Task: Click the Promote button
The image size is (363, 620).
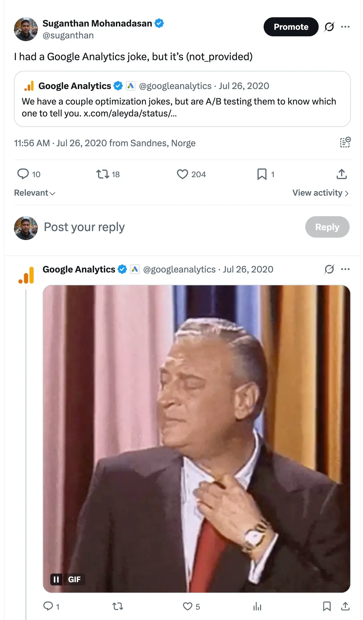Action: click(x=291, y=27)
